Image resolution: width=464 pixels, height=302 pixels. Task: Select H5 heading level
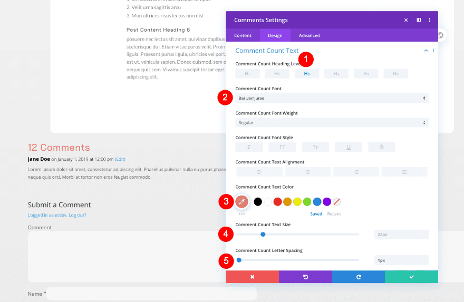[366, 74]
